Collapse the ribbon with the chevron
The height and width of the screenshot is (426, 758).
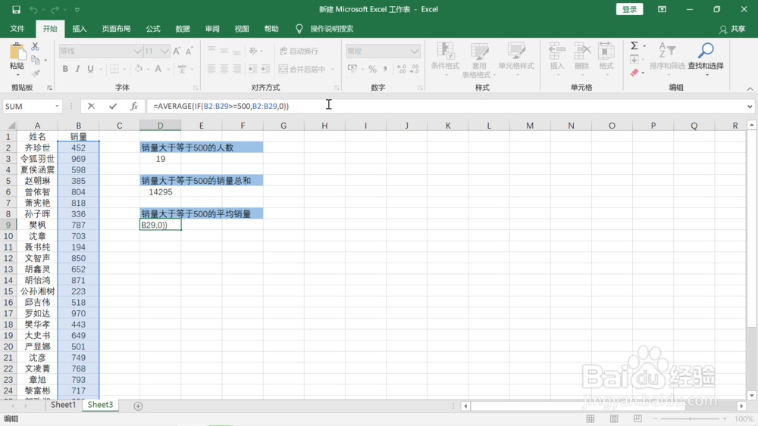[750, 89]
